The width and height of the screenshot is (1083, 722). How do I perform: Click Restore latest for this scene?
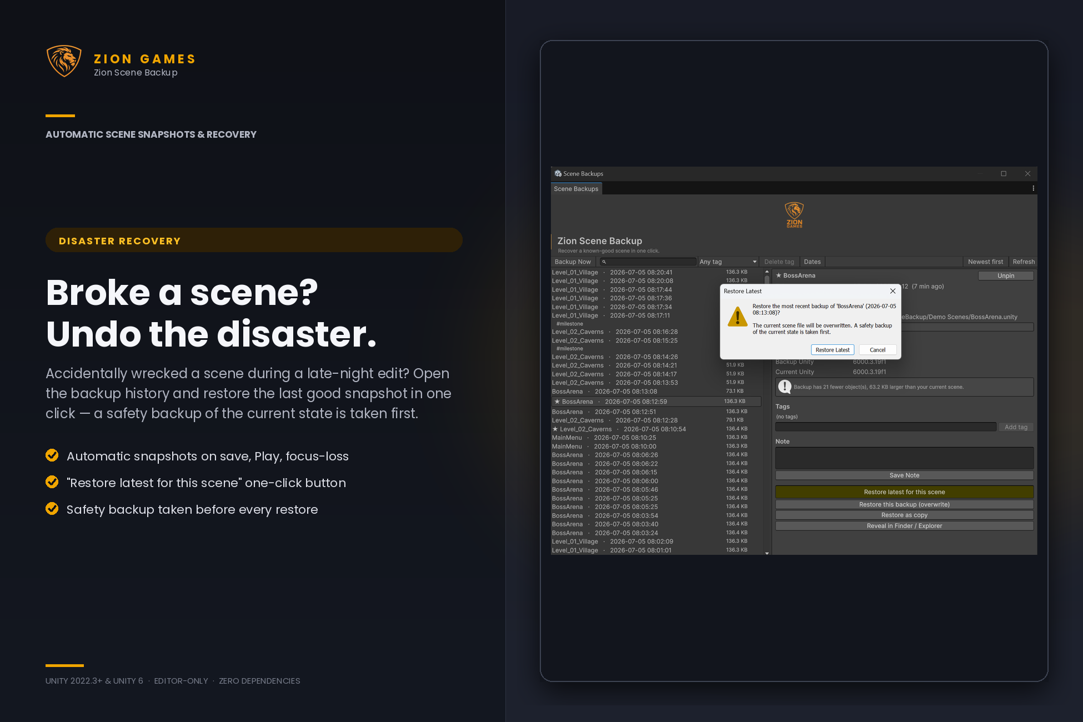904,492
